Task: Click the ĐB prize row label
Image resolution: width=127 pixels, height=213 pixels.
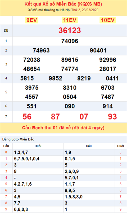Action: pyautogui.click(x=6, y=31)
